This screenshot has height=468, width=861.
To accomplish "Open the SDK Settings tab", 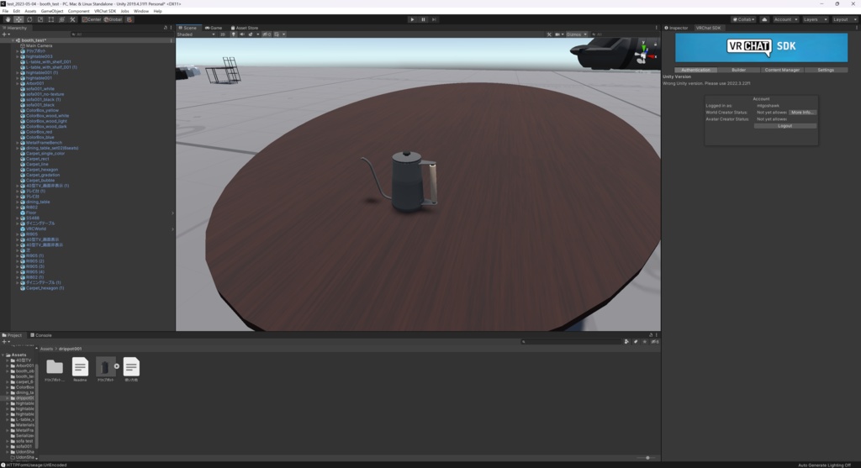I will 826,71.
